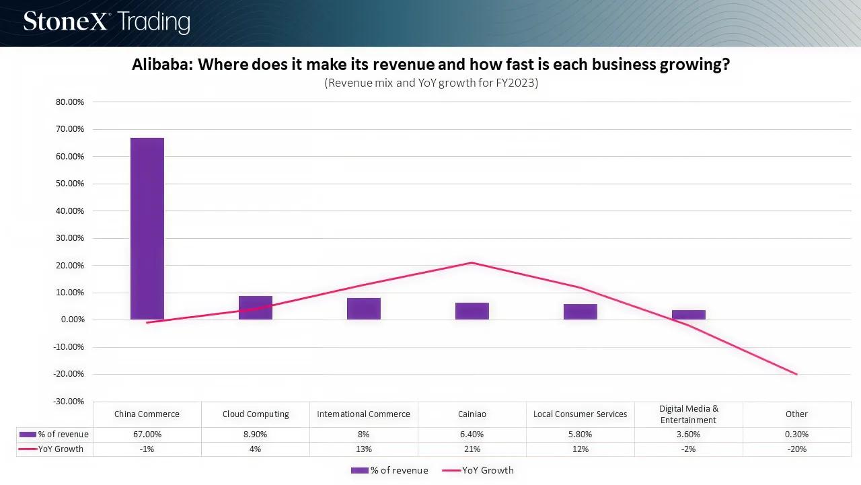Click the purple Cloud Computing revenue bar
Image resolution: width=861 pixels, height=485 pixels.
[x=256, y=307]
